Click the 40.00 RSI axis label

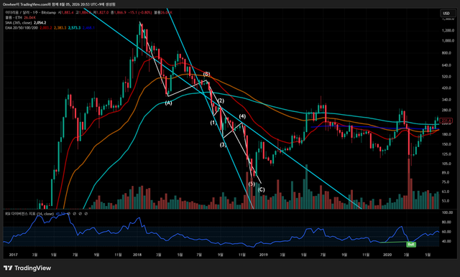coord(447,241)
